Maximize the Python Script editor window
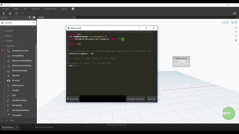 click(146, 28)
